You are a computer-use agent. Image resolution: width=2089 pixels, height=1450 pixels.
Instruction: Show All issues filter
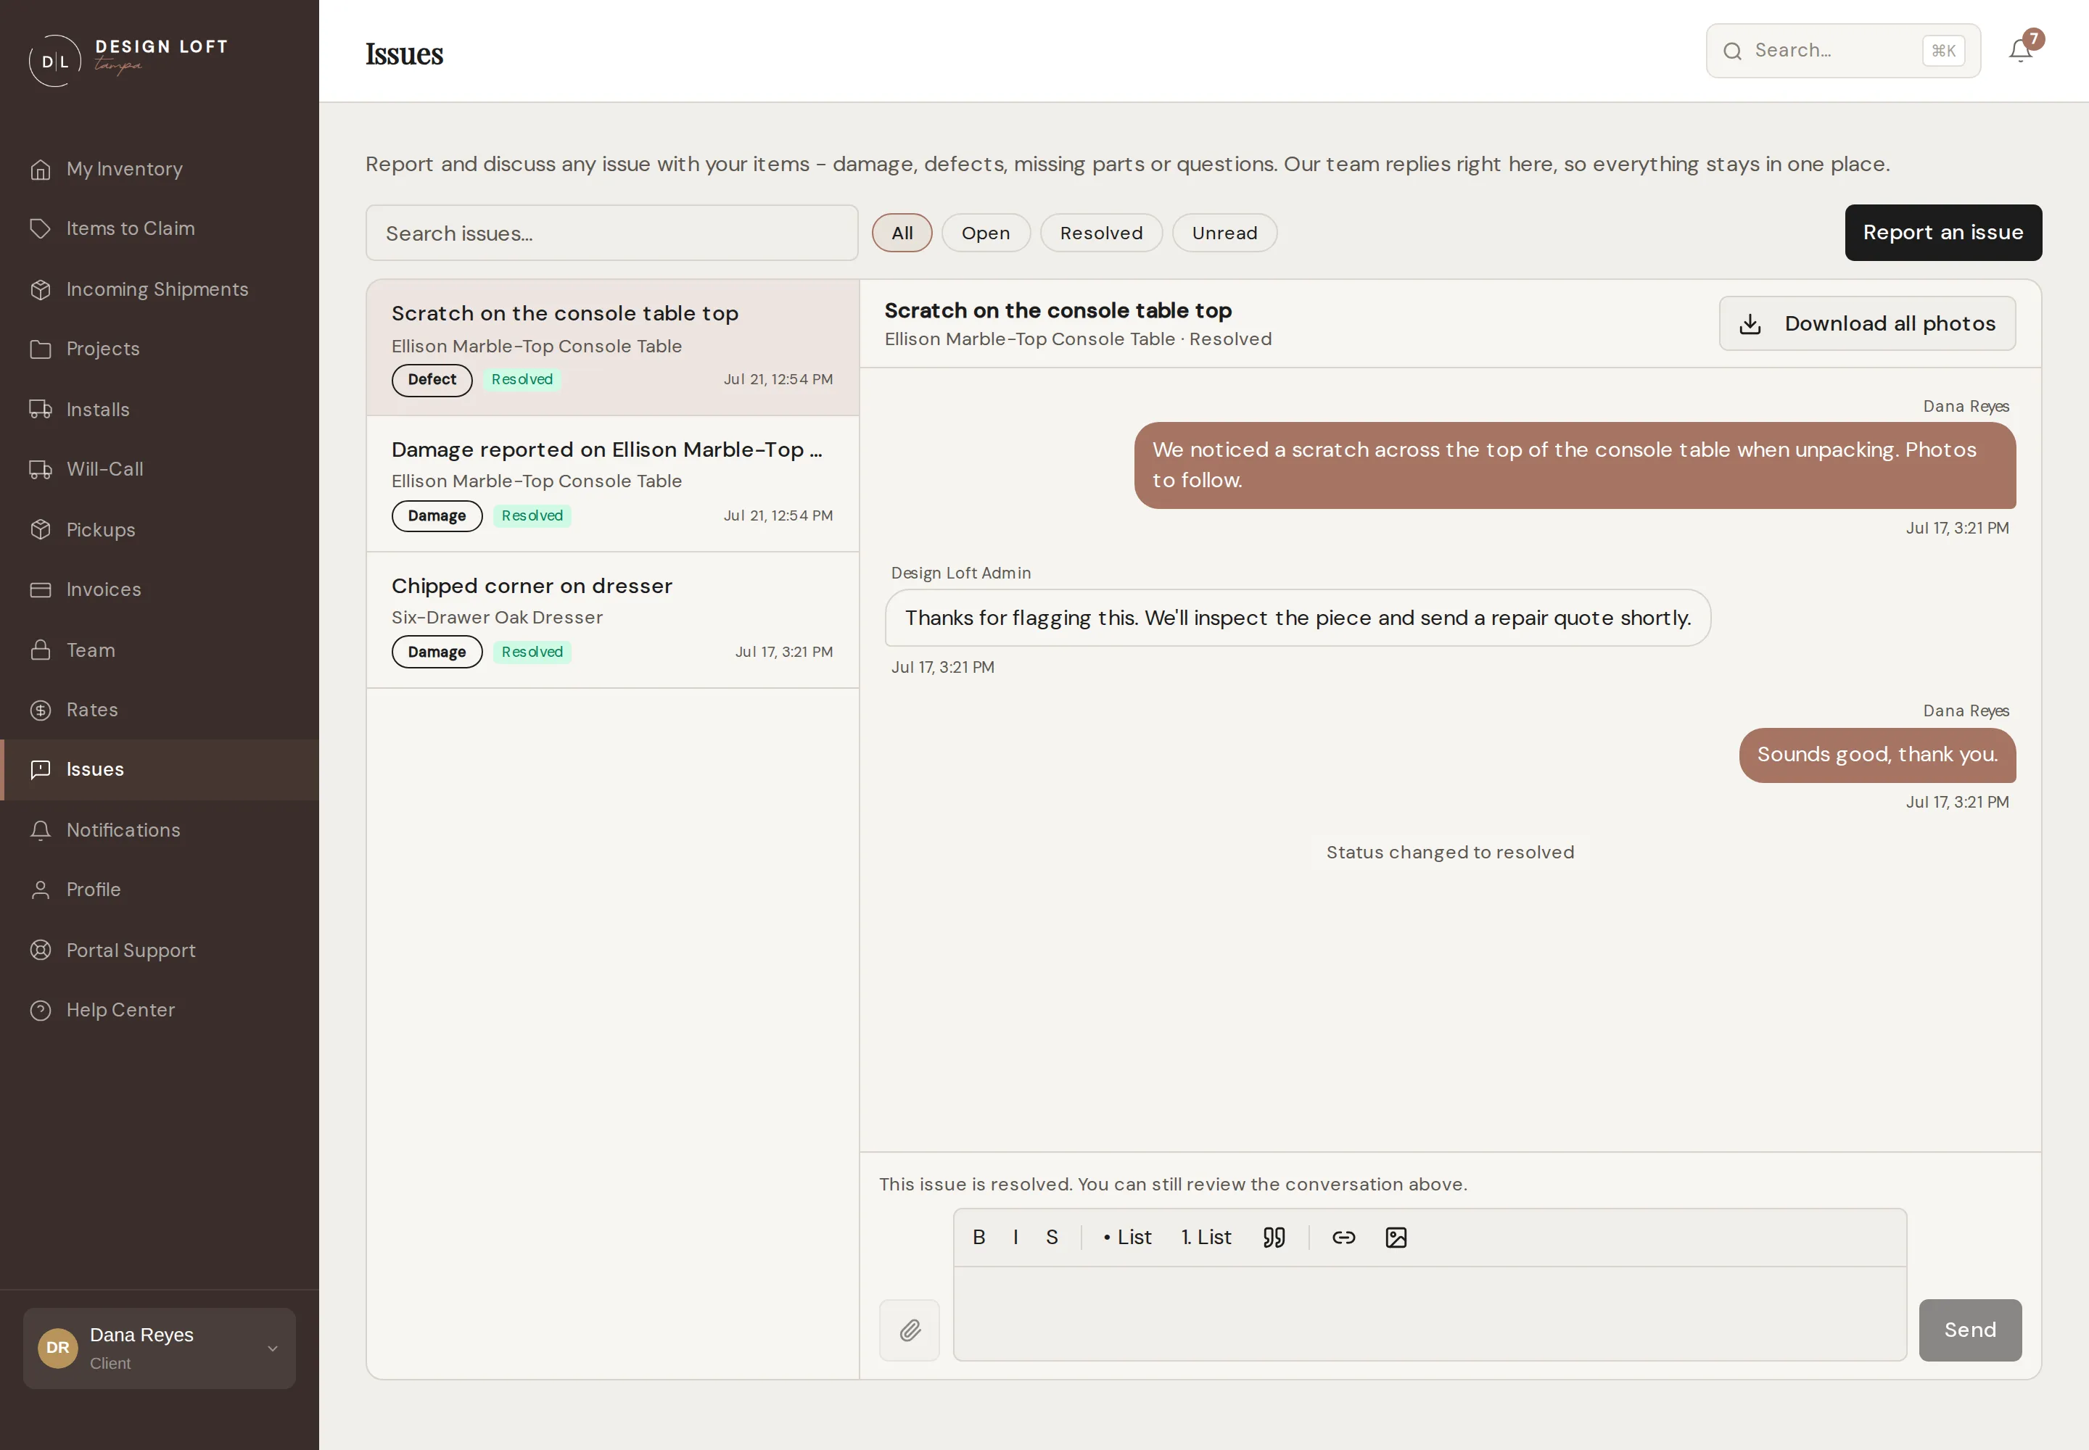pyautogui.click(x=902, y=233)
